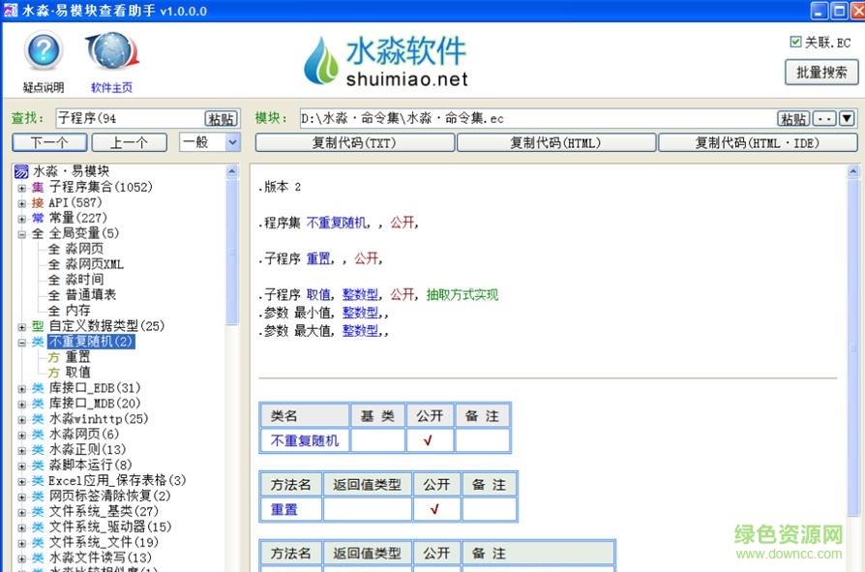Click the 接 icon of API(587)

[x=37, y=201]
